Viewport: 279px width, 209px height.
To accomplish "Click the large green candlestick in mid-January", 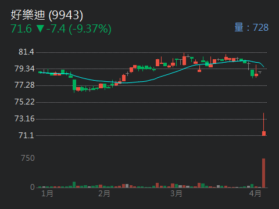I will (74, 85).
